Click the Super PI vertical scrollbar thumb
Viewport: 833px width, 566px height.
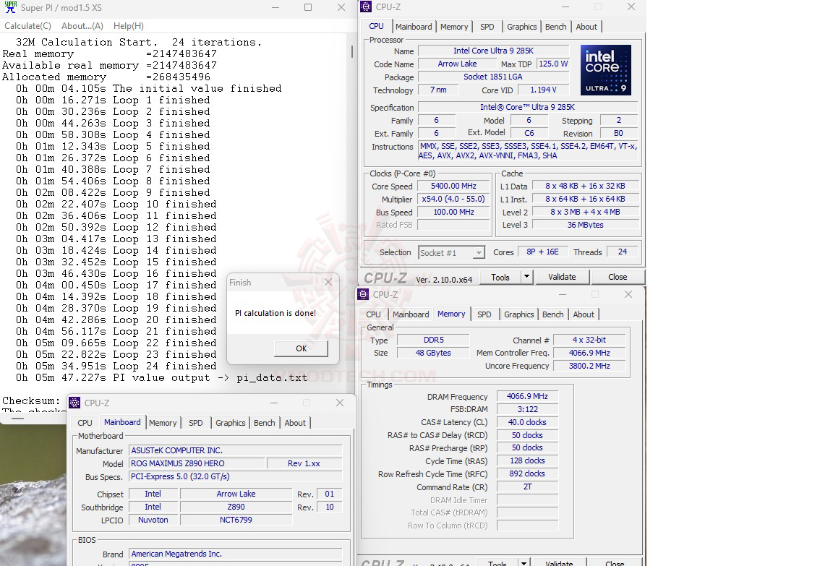(x=351, y=52)
